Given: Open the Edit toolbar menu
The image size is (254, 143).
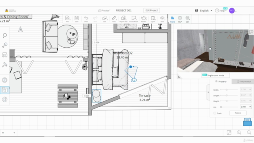Looking at the screenshot, I should pyautogui.click(x=105, y=19).
